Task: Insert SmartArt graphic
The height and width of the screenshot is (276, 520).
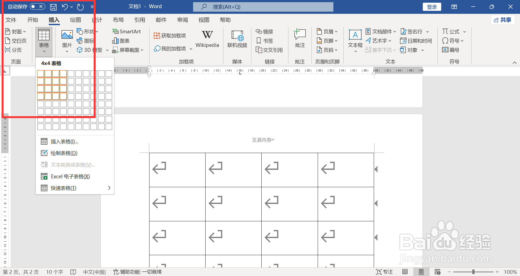Action: [x=126, y=31]
